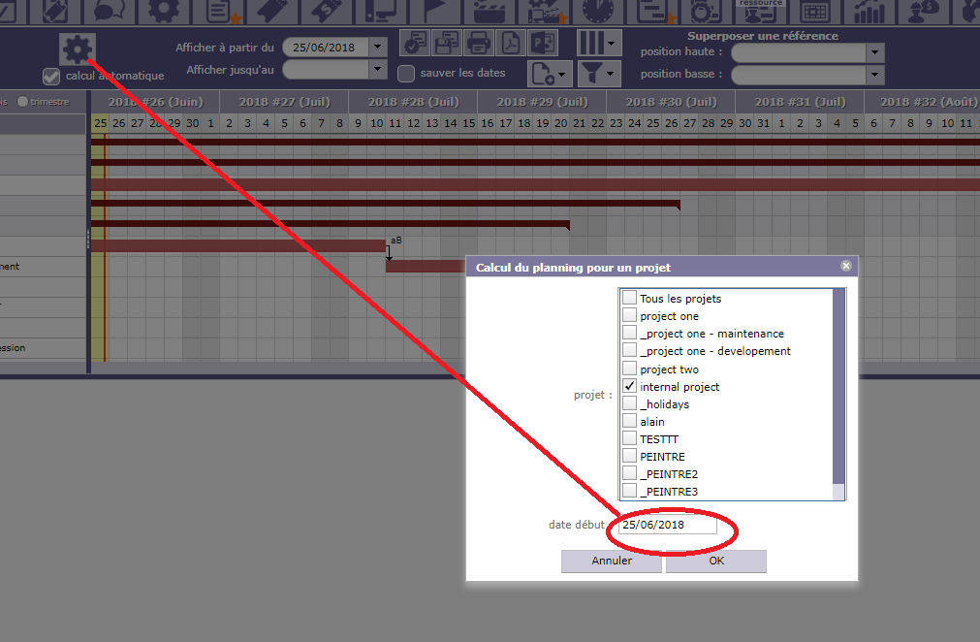980x642 pixels.
Task: Open the dollar ticket icon
Action: [x=326, y=11]
